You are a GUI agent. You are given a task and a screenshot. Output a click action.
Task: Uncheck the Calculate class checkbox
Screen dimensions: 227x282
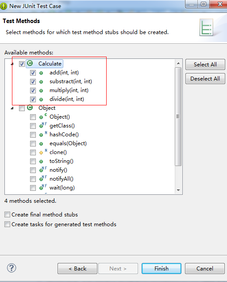(22, 64)
